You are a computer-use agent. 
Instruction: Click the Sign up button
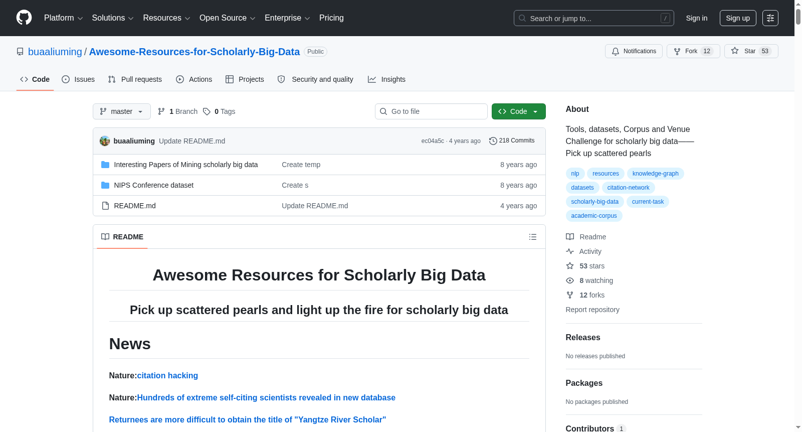tap(738, 18)
